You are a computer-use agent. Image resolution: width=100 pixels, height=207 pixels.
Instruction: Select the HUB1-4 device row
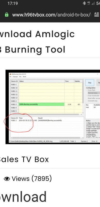pos(47,108)
